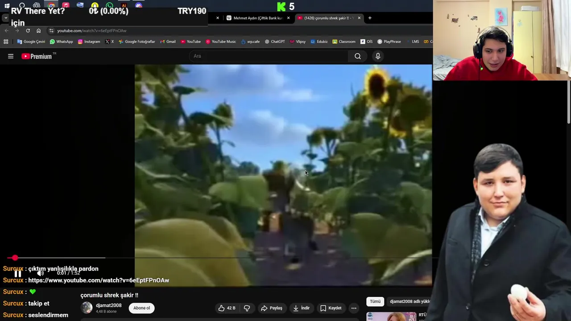Open the YouTube hamburger guide menu
The image size is (571, 321).
[x=11, y=56]
